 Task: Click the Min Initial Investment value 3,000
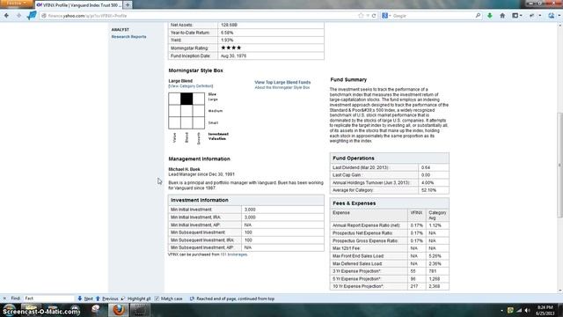tap(250, 210)
